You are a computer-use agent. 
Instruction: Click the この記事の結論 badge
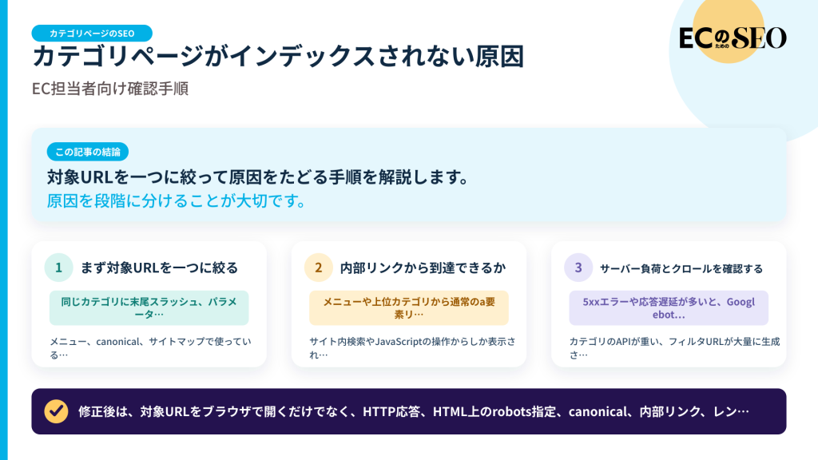(88, 152)
